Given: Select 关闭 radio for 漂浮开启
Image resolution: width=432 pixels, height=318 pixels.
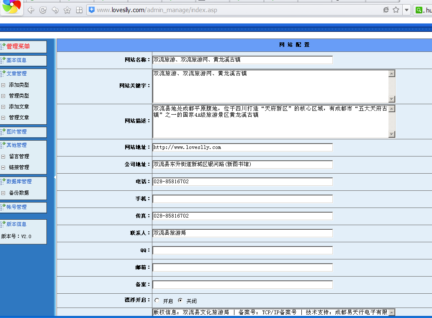Looking at the screenshot, I should pos(180,300).
